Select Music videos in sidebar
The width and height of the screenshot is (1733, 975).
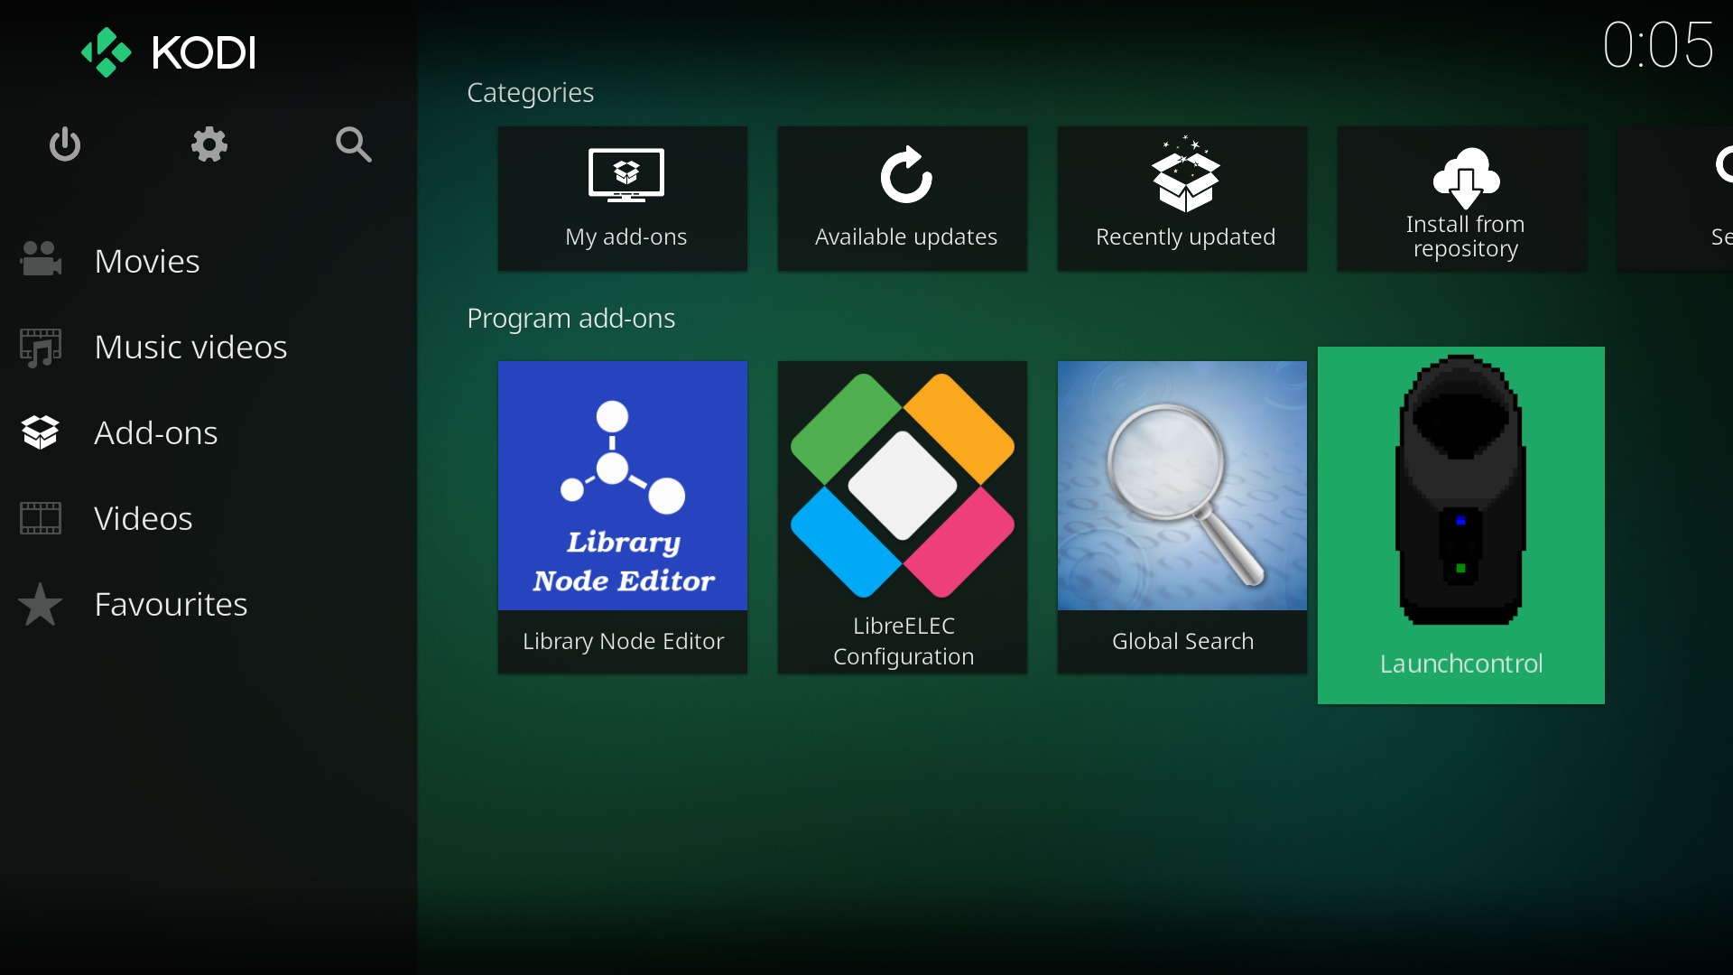(190, 348)
